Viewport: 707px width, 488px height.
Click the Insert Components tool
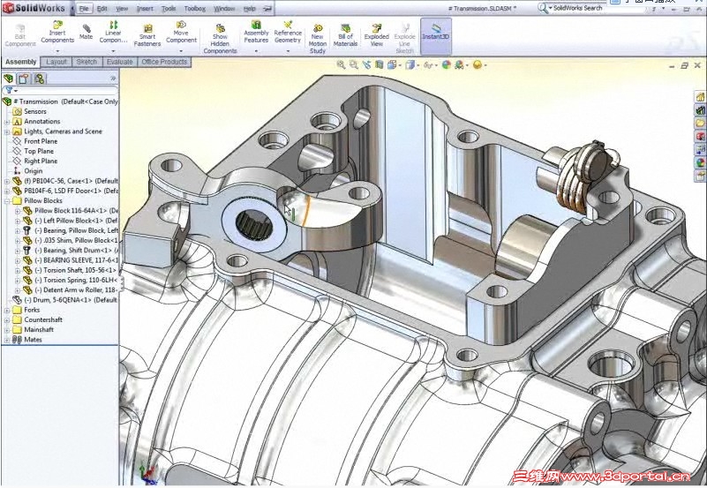point(57,32)
